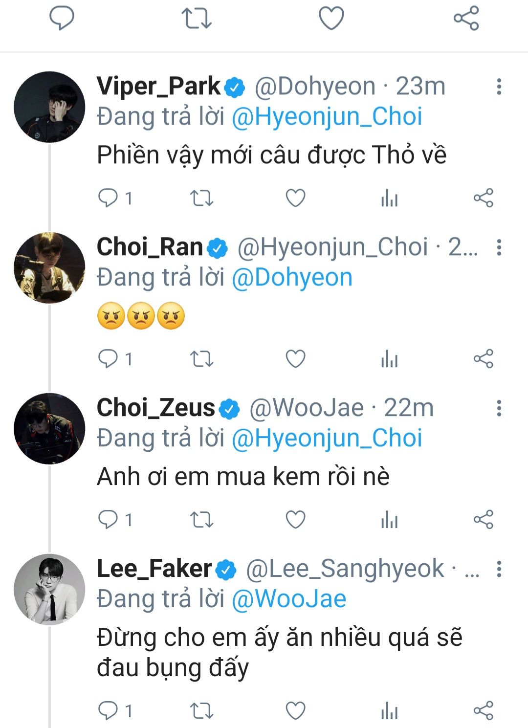
Task: View analytics for Lee_Faker's tweet
Action: click(x=389, y=711)
